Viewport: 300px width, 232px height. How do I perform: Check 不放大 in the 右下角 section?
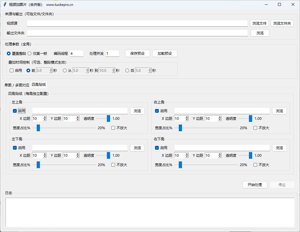click(x=255, y=165)
